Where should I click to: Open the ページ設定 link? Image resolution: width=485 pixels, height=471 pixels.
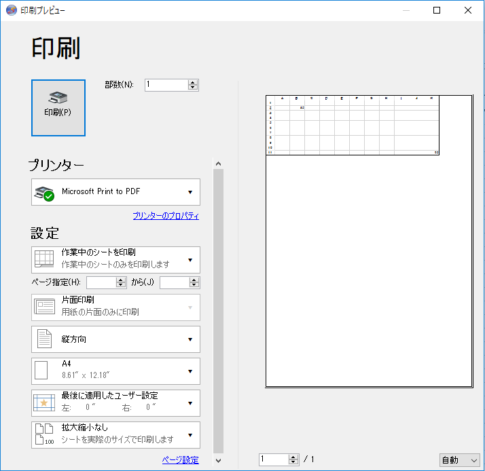[x=180, y=460]
